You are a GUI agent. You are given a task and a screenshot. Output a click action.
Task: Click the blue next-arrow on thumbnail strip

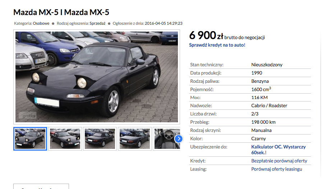(179, 139)
